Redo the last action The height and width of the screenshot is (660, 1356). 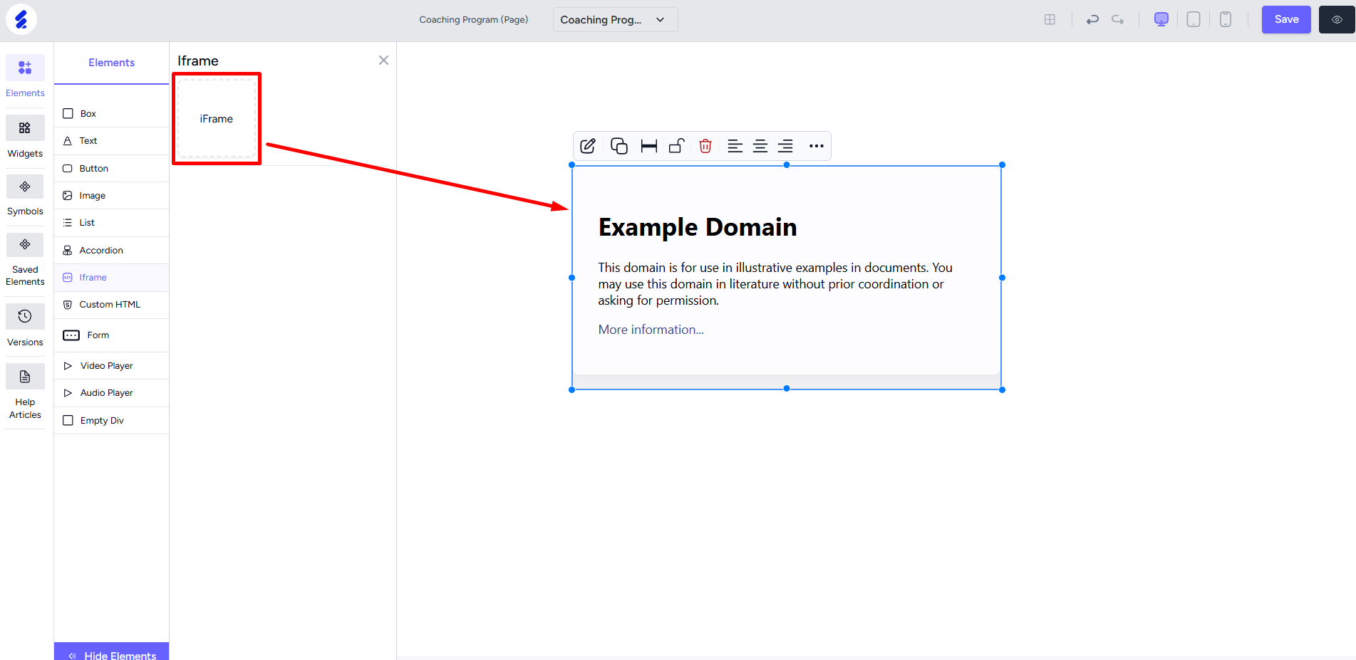1118,20
